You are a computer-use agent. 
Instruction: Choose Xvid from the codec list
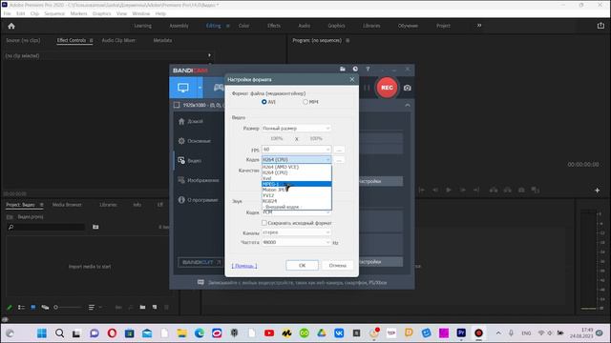tap(297, 178)
